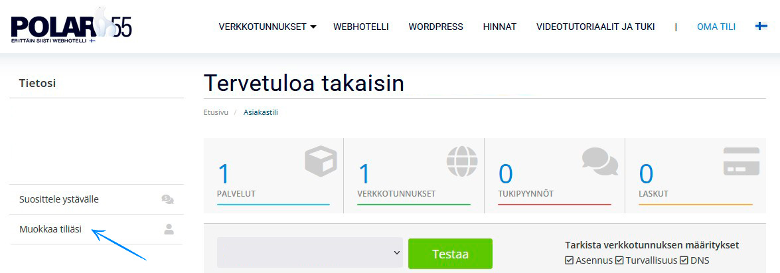Uncheck the Asennus checkbox
This screenshot has width=780, height=273.
pos(569,260)
